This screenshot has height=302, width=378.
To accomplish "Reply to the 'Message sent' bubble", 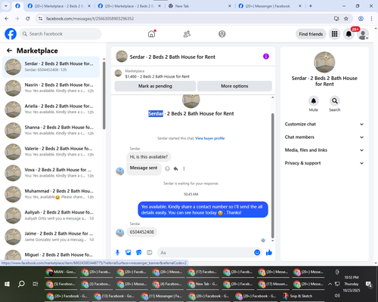I will (175, 168).
